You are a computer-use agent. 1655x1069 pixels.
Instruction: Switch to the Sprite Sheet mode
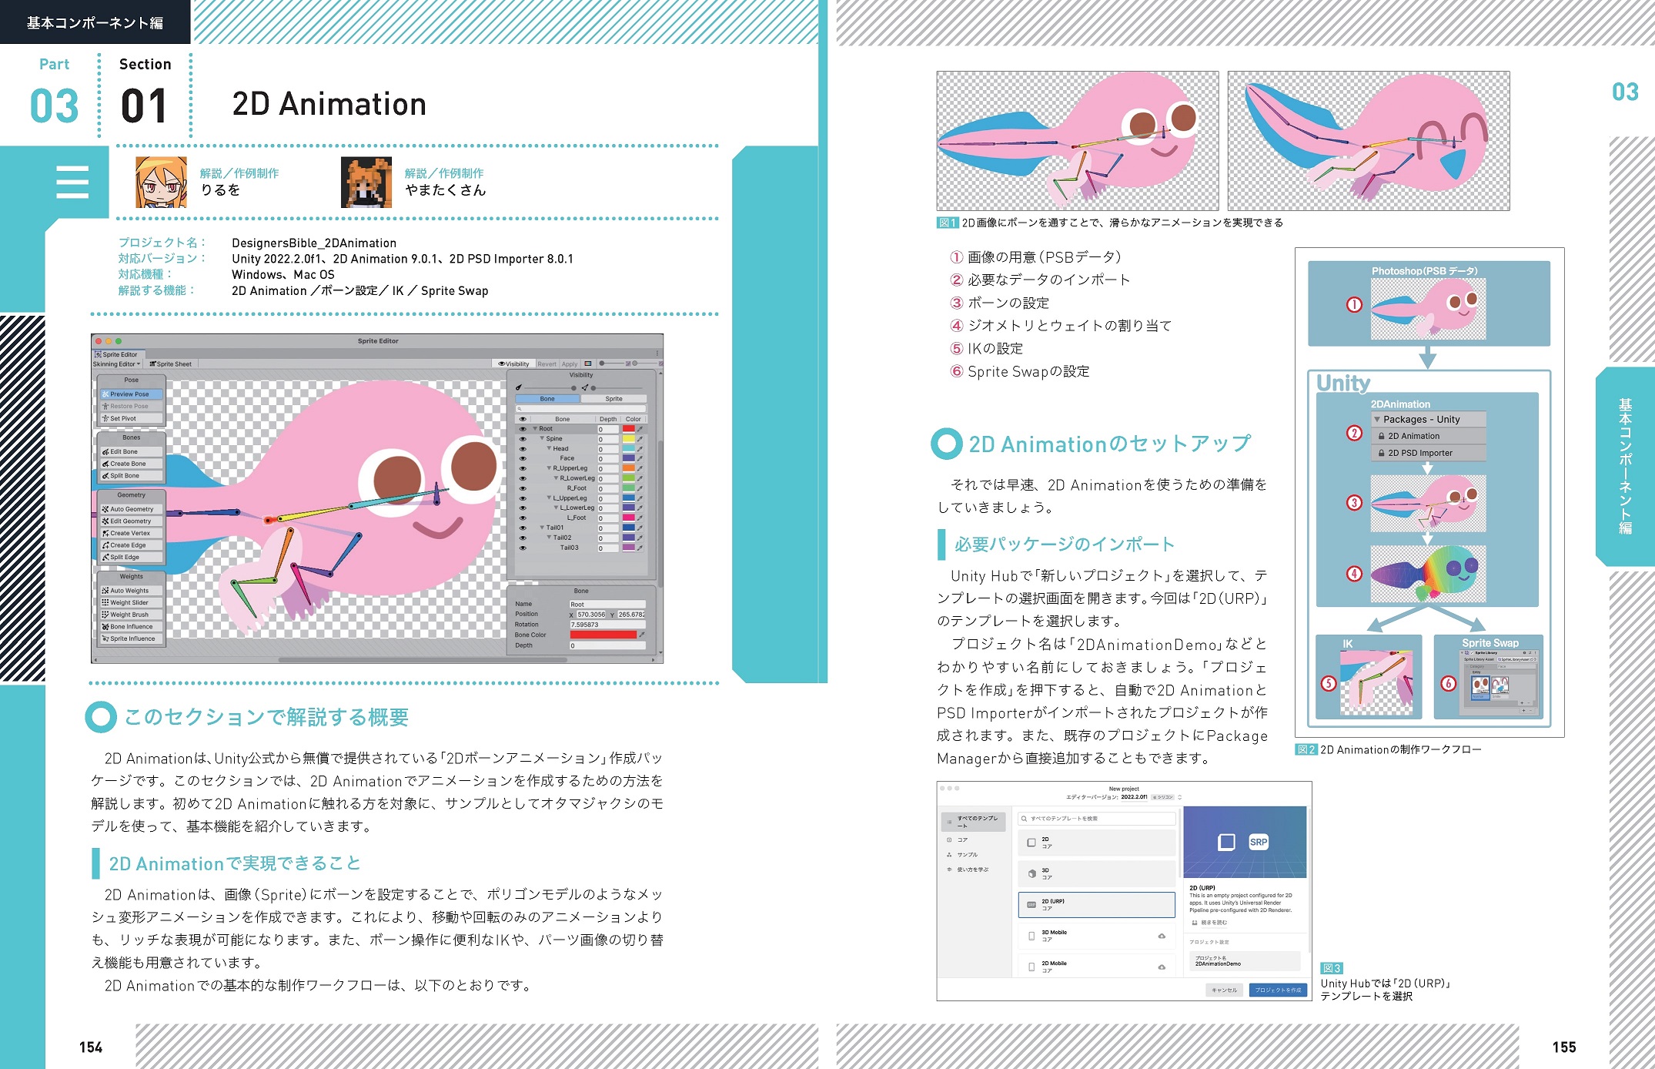click(x=171, y=364)
